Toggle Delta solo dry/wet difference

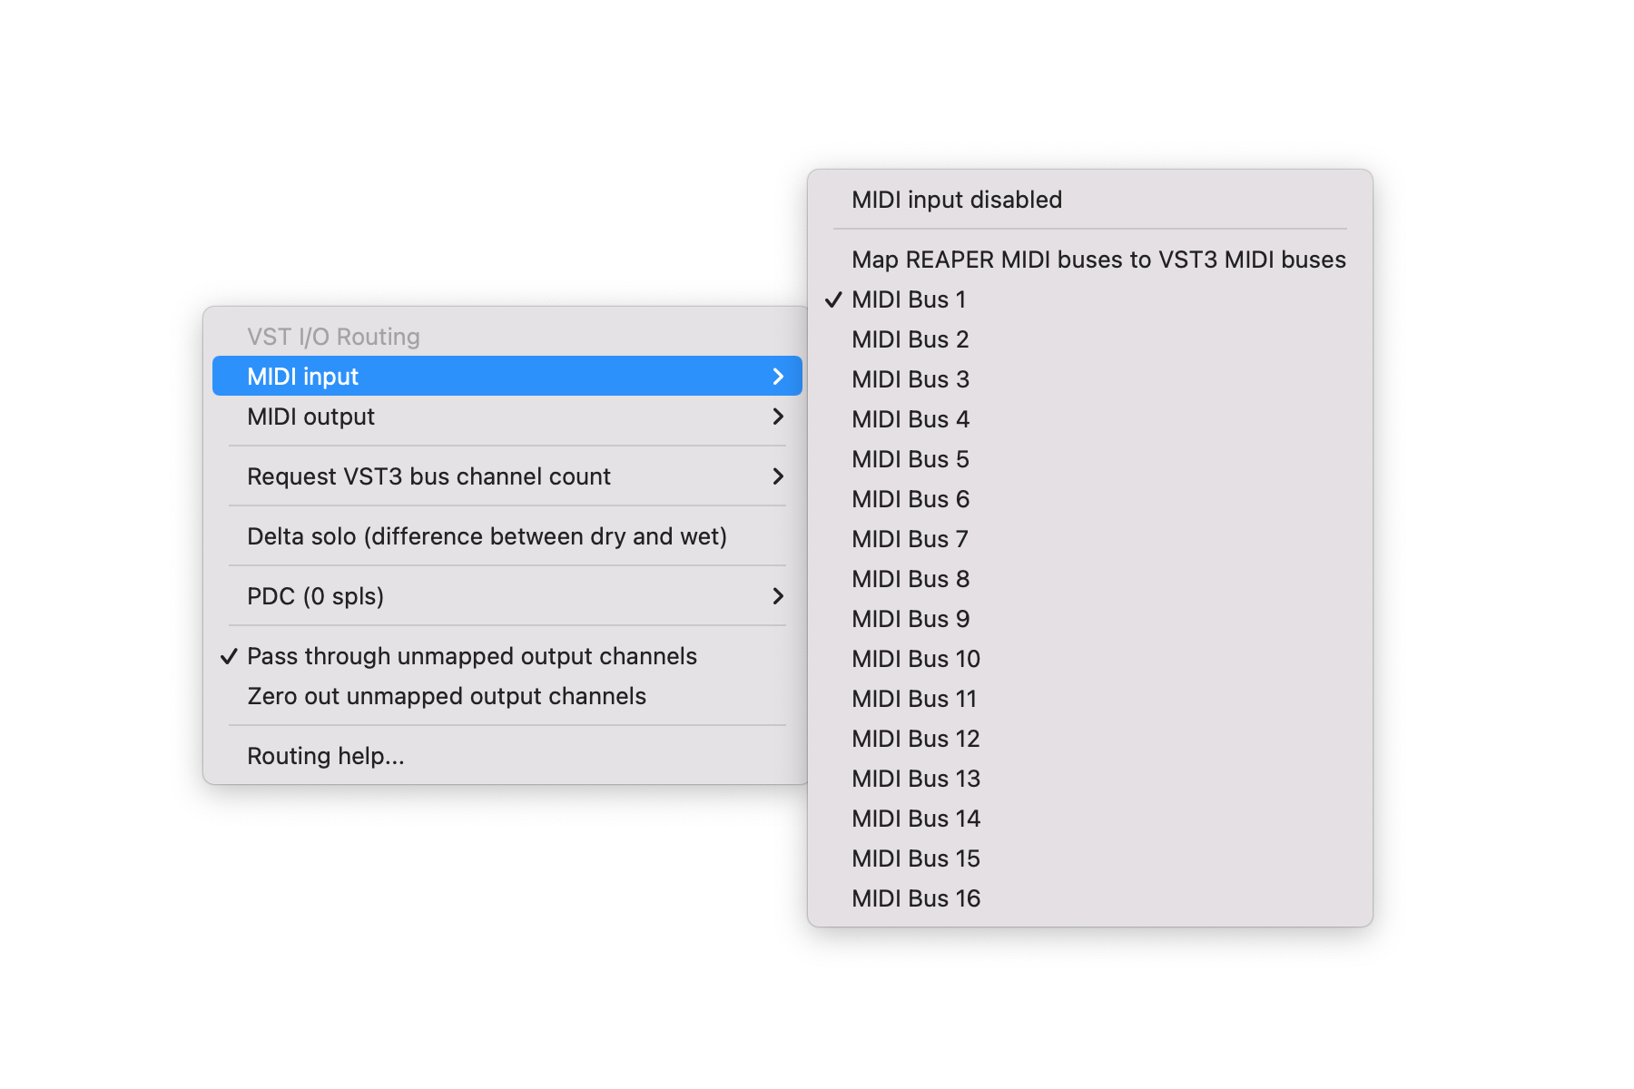click(x=487, y=536)
